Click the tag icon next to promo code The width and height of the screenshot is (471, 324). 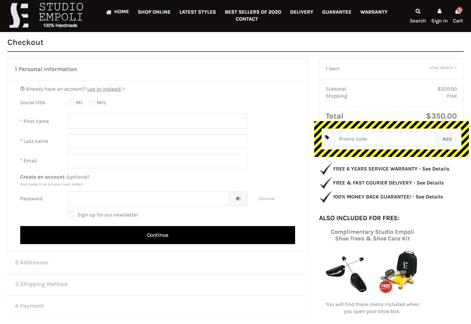tap(327, 137)
